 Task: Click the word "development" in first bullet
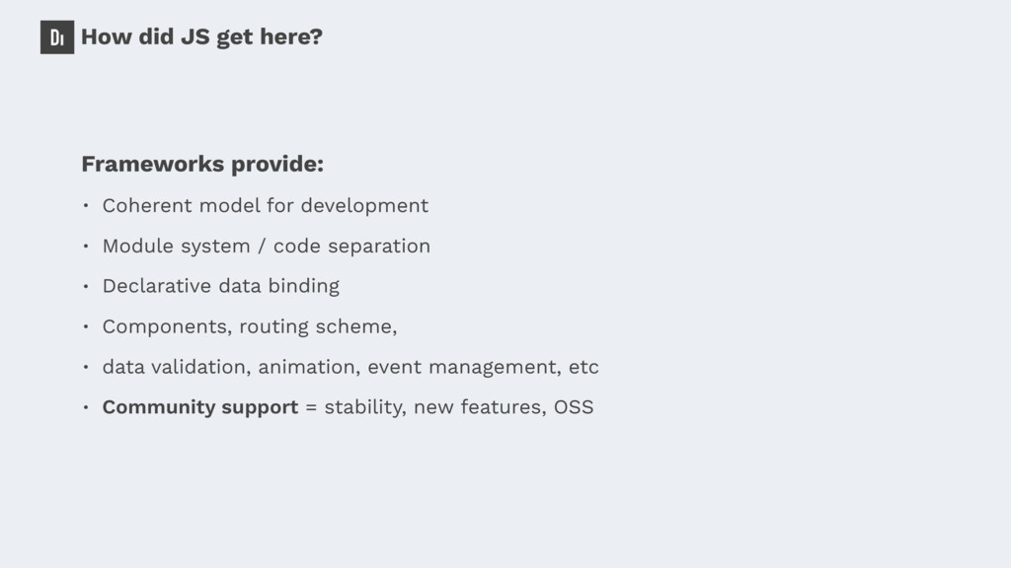pyautogui.click(x=364, y=206)
